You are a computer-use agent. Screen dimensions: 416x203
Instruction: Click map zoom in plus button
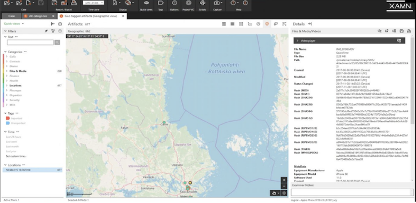284,180
